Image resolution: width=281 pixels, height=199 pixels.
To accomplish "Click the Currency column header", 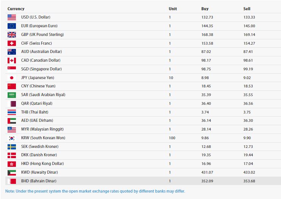I will [x=16, y=9].
